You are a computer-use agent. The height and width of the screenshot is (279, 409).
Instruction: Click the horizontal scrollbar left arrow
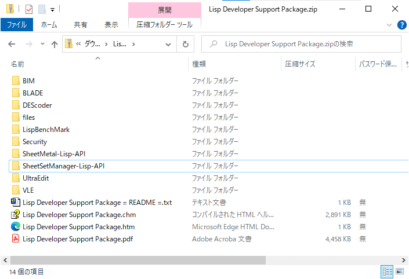(5, 260)
